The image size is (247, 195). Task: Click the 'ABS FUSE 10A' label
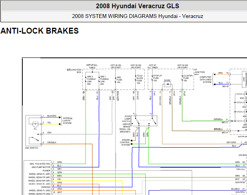(x=119, y=80)
